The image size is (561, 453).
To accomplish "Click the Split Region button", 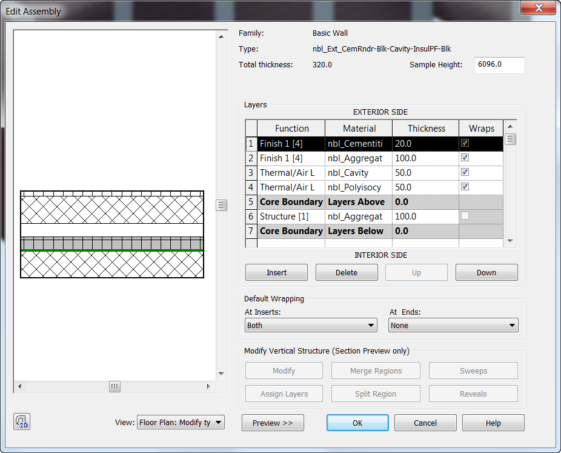I will (x=376, y=394).
